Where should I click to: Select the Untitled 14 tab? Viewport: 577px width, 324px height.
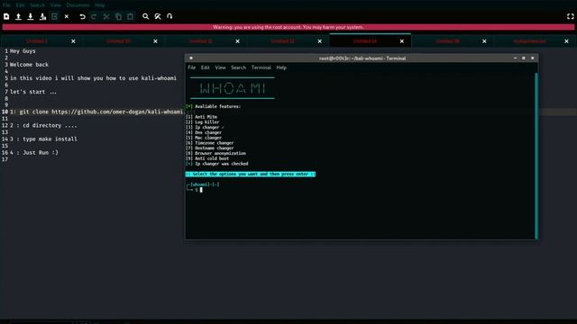(365, 41)
